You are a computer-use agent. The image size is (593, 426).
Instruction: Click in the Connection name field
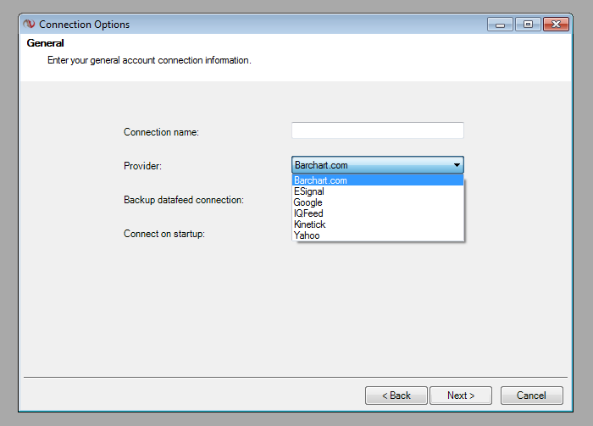[377, 130]
